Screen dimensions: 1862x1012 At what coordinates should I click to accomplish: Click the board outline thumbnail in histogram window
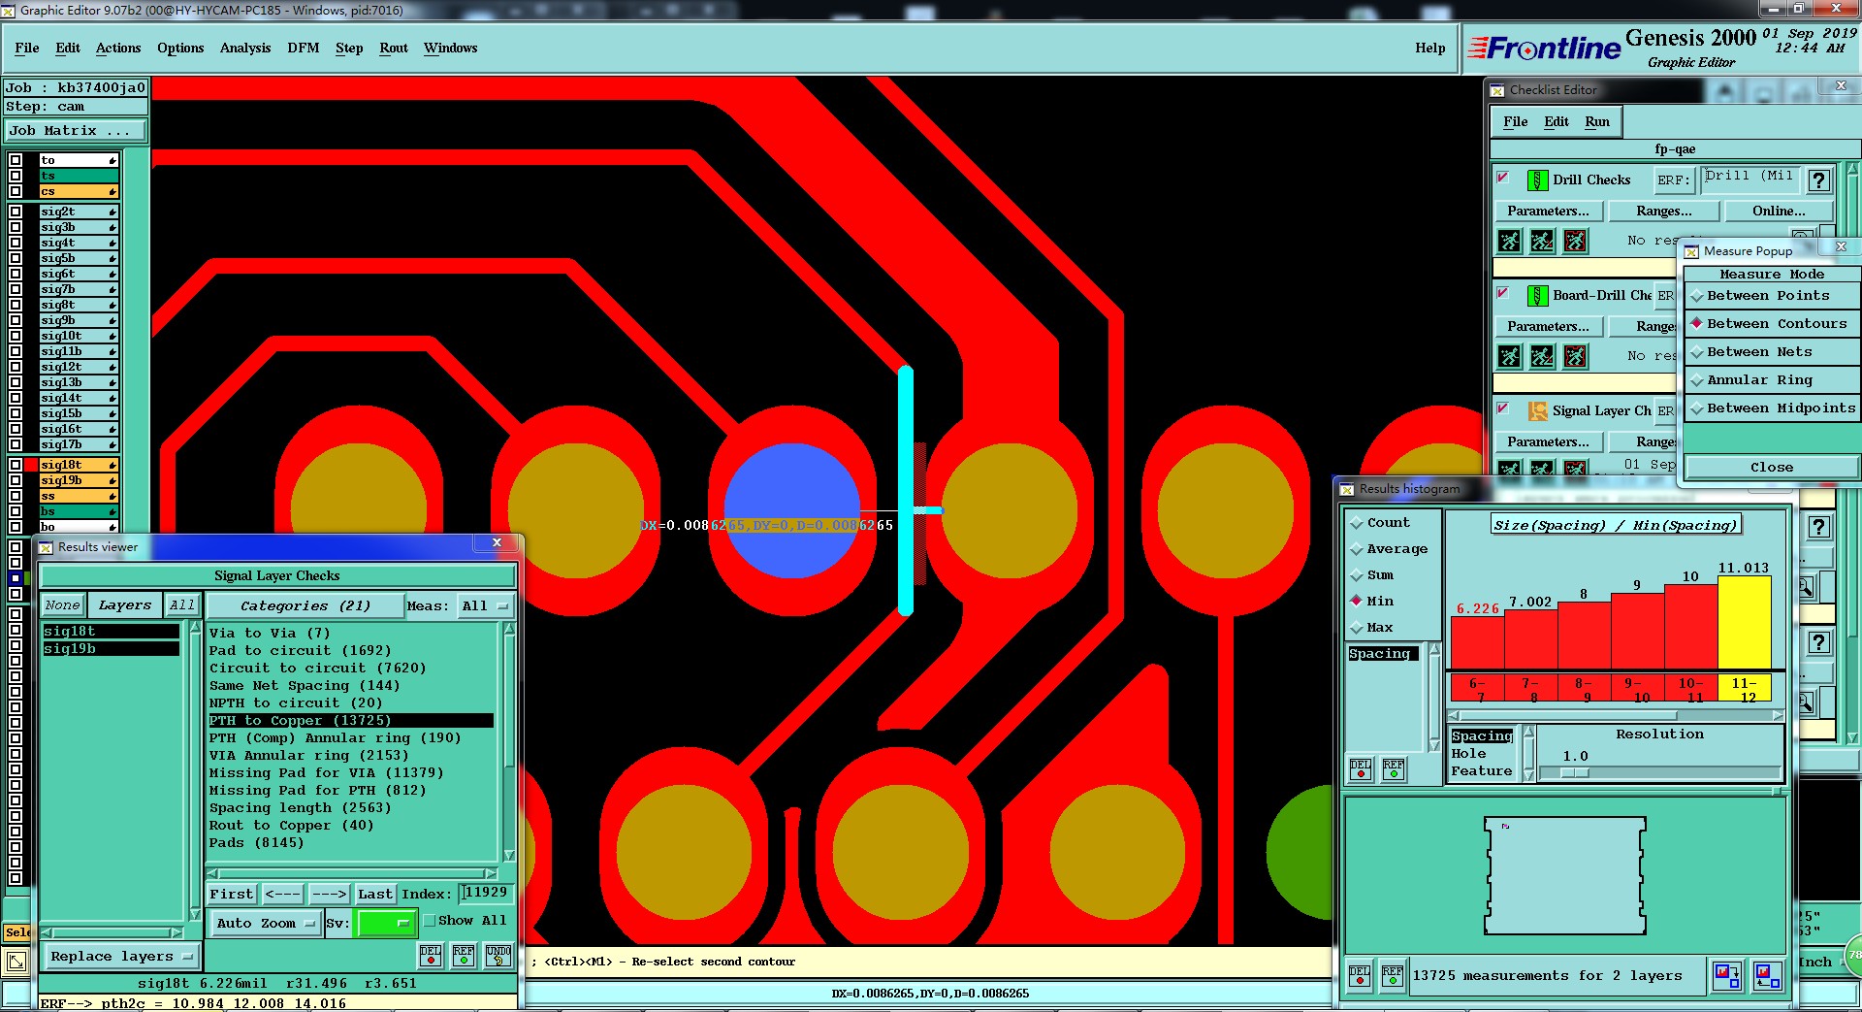(1564, 876)
